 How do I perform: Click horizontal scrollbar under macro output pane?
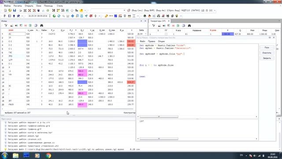point(159,139)
